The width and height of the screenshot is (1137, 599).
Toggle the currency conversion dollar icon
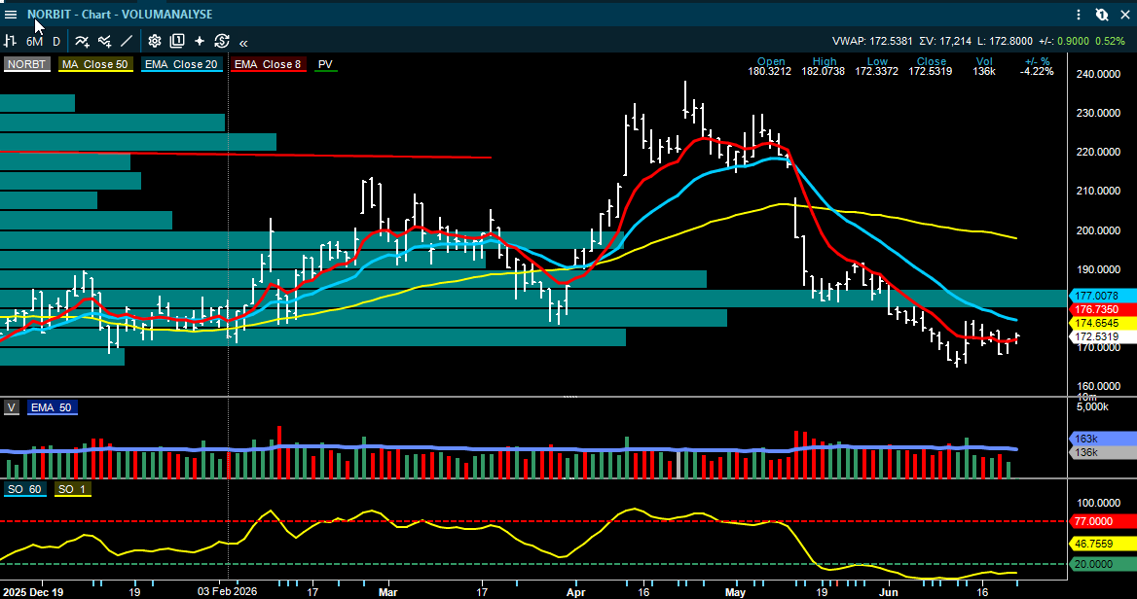click(222, 41)
